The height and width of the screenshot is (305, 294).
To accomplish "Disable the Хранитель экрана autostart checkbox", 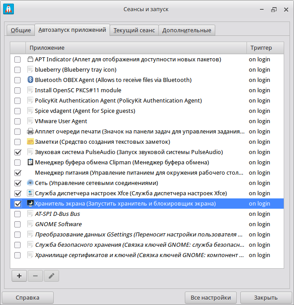I will (x=18, y=204).
